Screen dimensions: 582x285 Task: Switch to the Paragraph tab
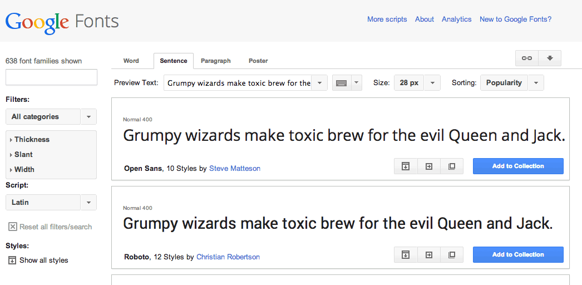pyautogui.click(x=216, y=61)
